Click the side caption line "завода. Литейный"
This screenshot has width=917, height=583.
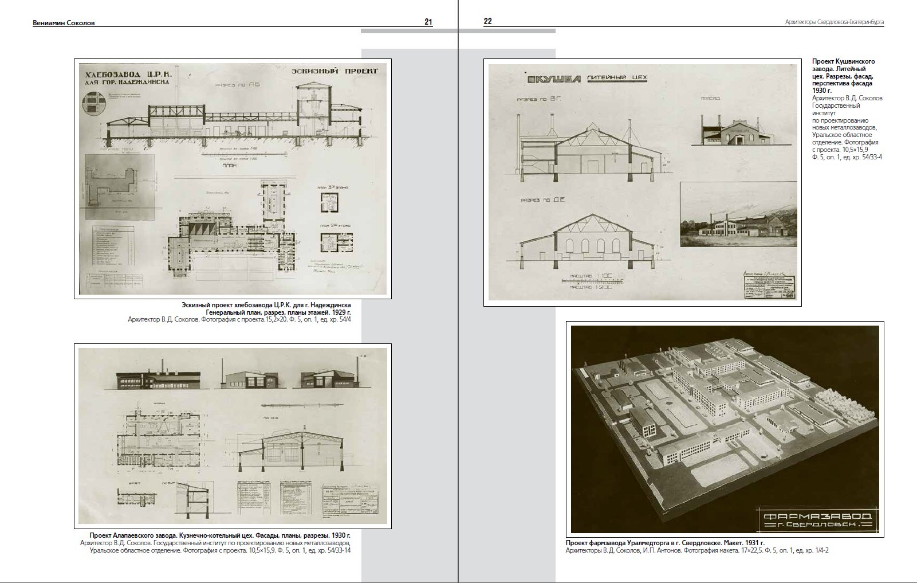(840, 69)
